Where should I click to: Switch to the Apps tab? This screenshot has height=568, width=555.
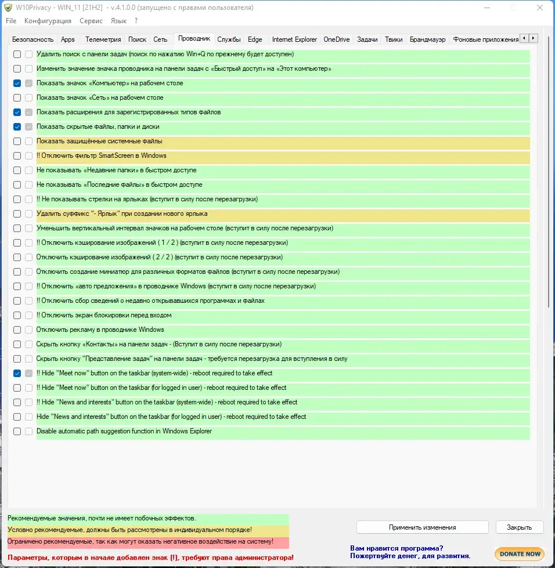(x=68, y=39)
